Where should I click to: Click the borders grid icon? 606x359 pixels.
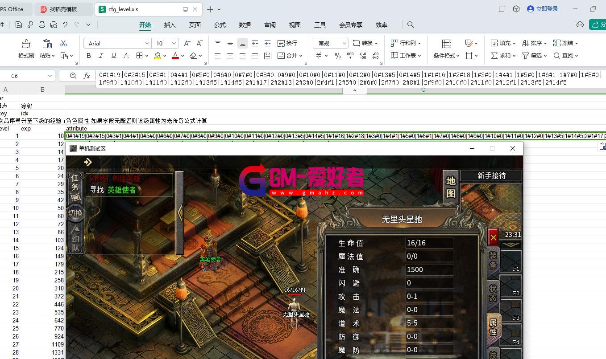(140, 56)
